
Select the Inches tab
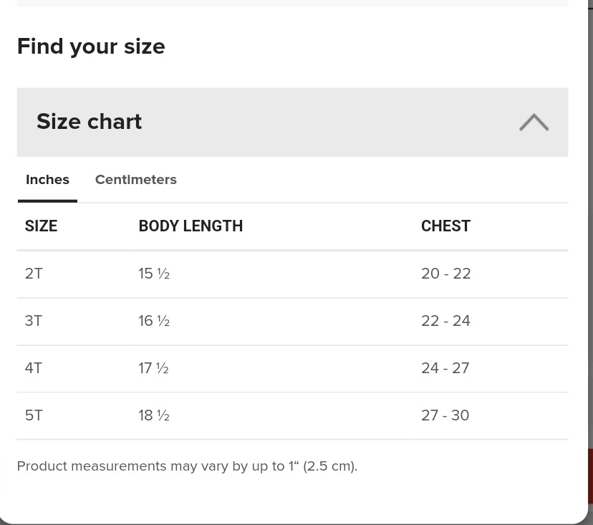pos(47,180)
